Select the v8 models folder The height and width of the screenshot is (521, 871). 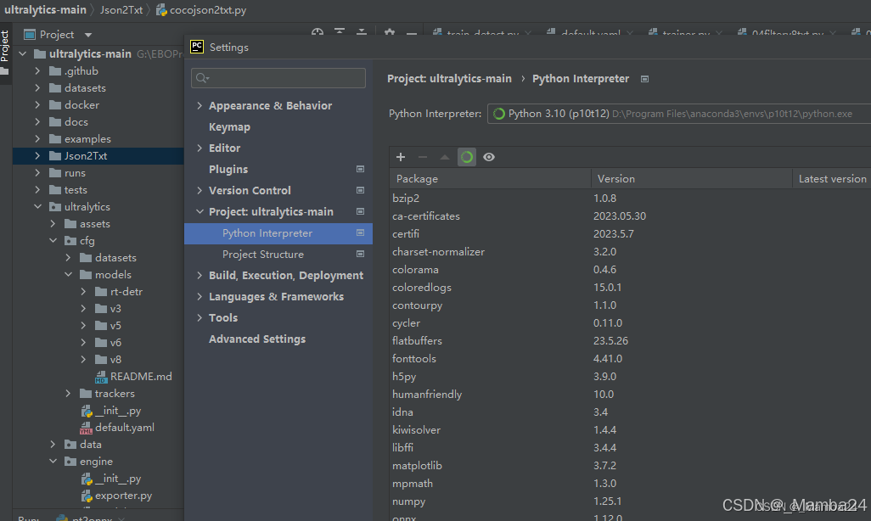[x=115, y=360]
